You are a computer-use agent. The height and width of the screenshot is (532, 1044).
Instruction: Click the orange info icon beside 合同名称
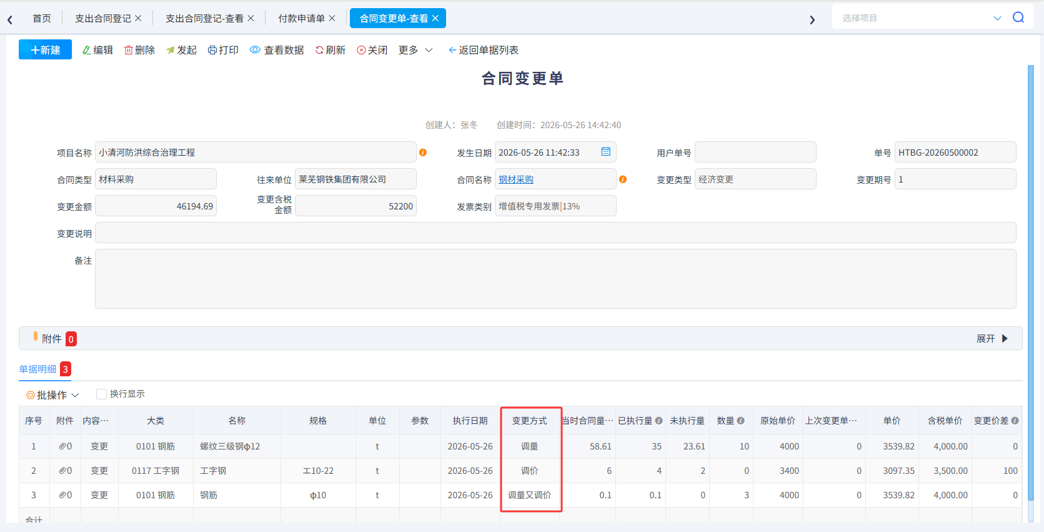tap(623, 179)
